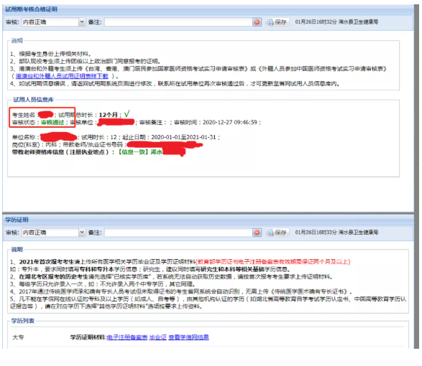This screenshot has height=366, width=422.
Task: Click 备注 input field in 学历证明 panel
Action: coord(179,233)
